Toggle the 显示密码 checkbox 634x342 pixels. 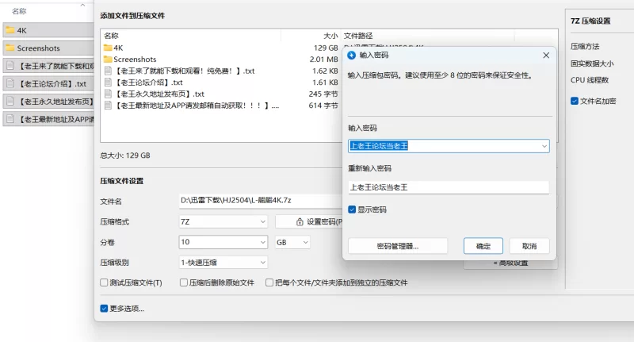352,209
